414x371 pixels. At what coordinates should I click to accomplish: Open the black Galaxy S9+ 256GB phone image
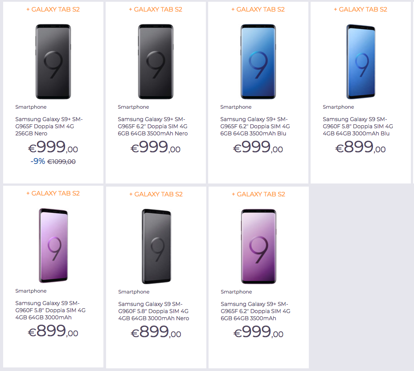click(x=53, y=61)
